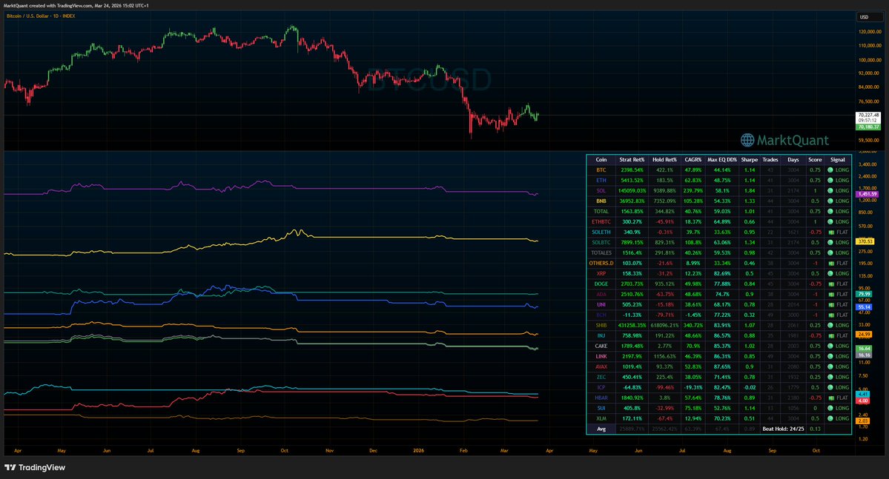Screen dimensions: 889x479
Task: Click the green LONG signal dot in ICP row
Action: tap(830, 387)
